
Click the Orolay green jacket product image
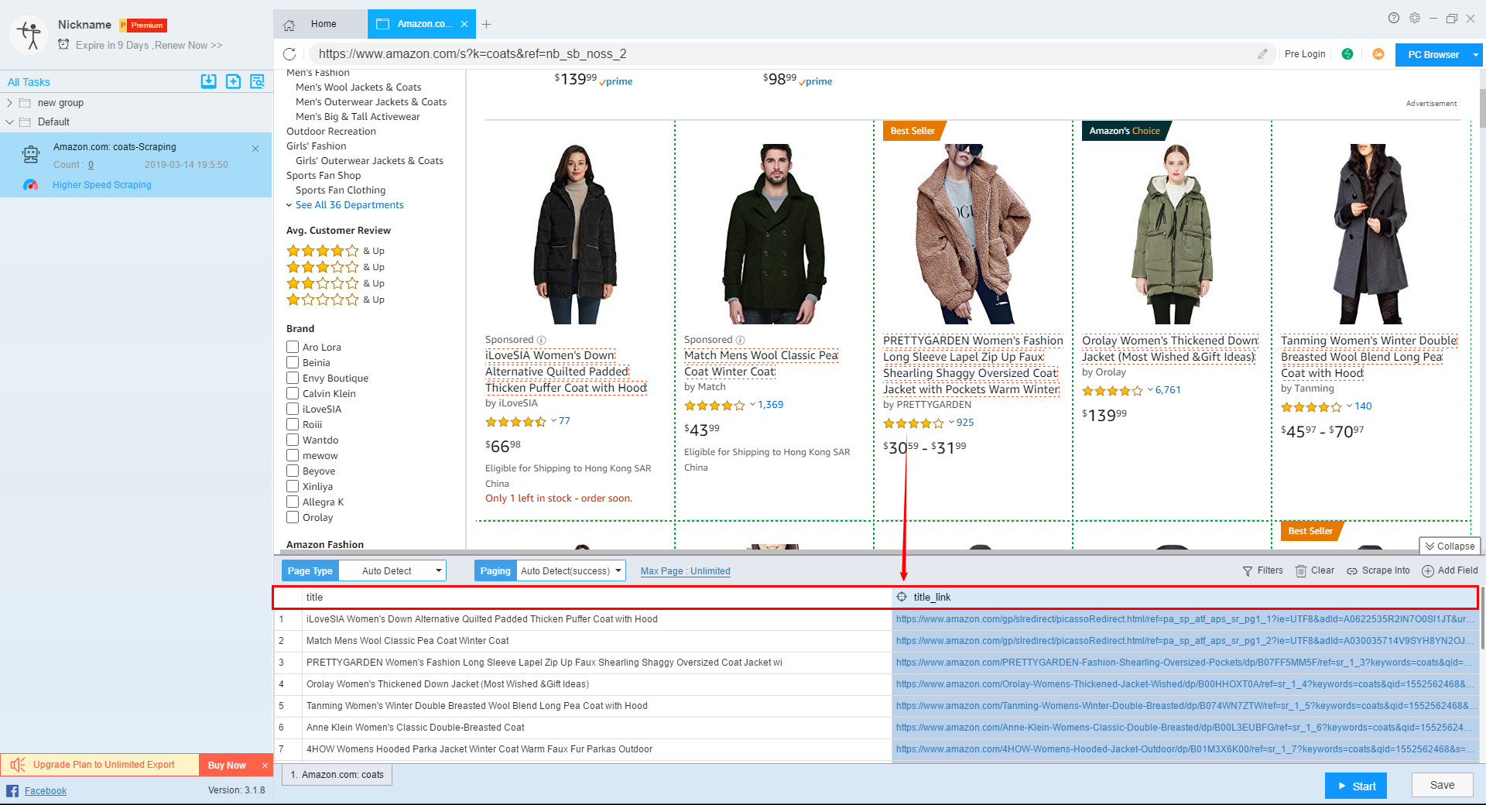click(x=1172, y=234)
